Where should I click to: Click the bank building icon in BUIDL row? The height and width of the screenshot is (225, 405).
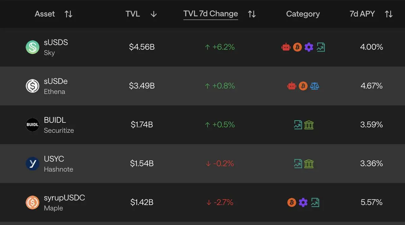click(309, 125)
